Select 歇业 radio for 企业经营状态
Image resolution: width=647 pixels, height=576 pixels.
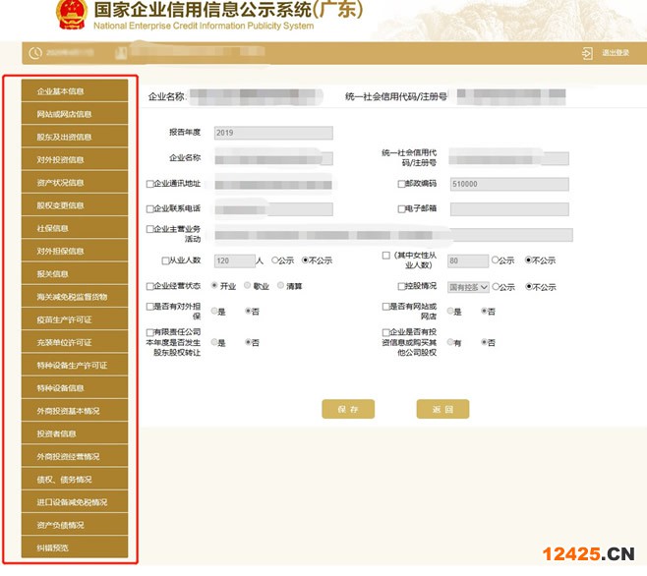pos(247,285)
